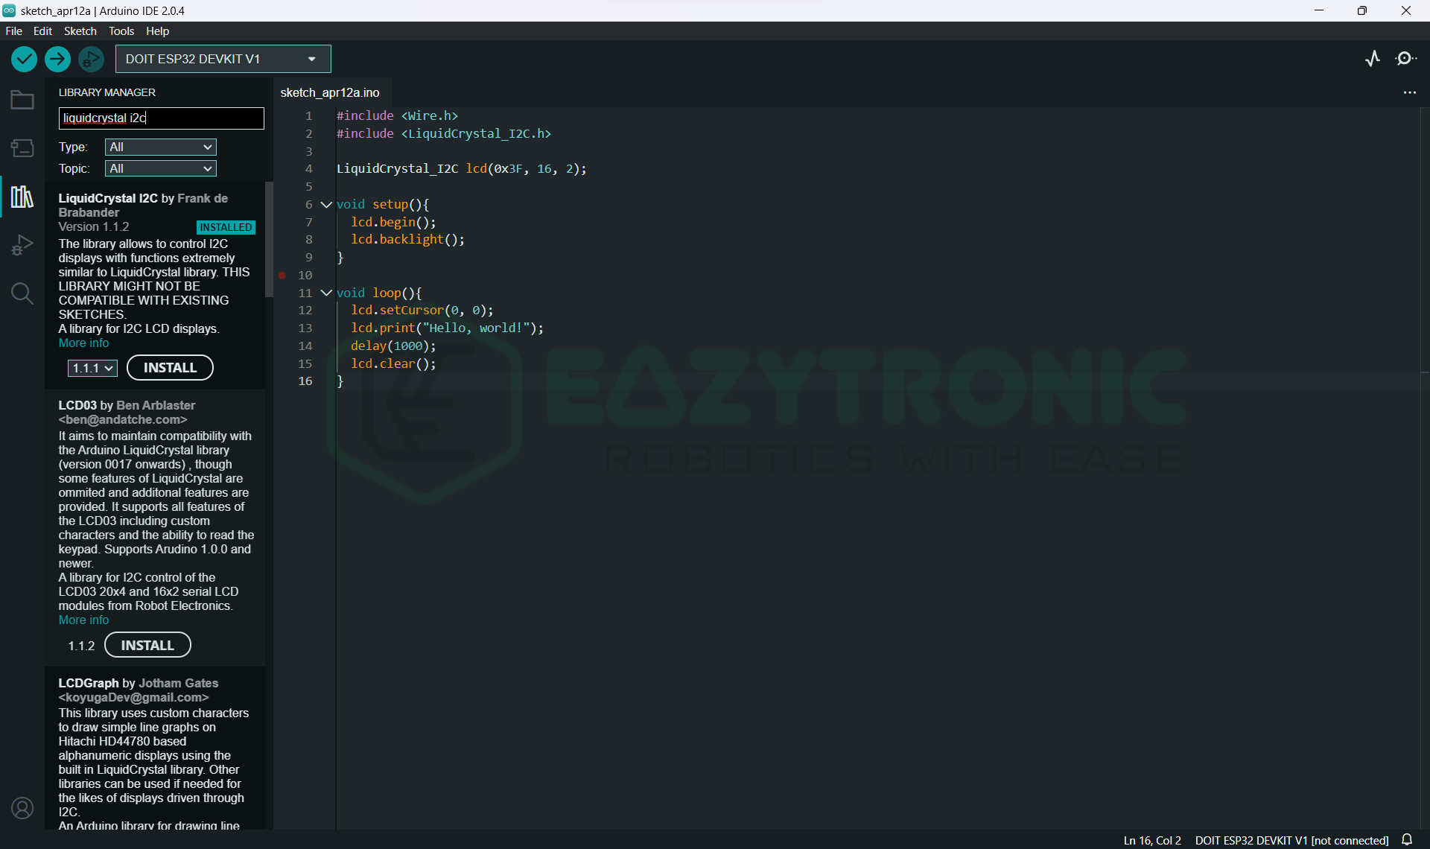Open the Tools menu

pos(121,31)
